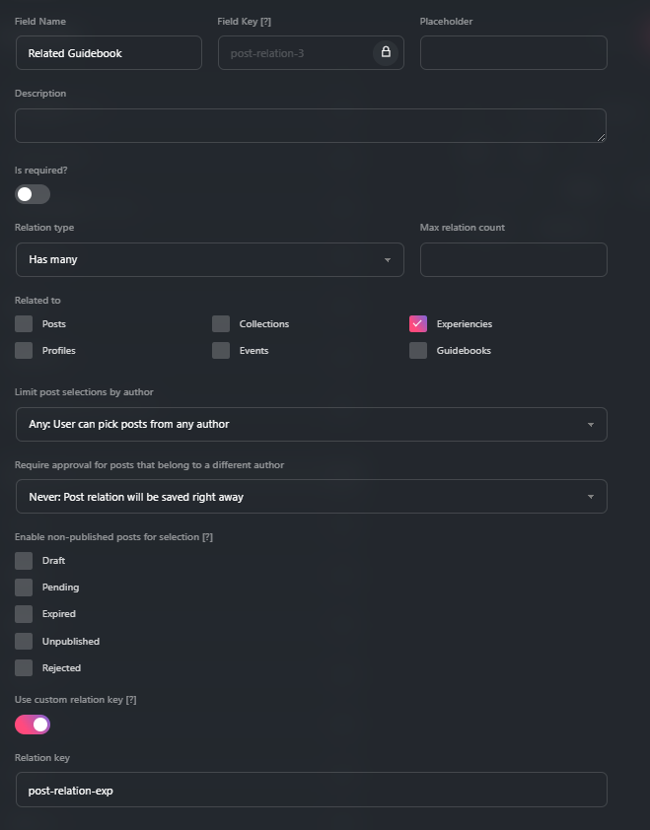
Task: Enable Guidebooks as a relation type
Action: tap(417, 350)
